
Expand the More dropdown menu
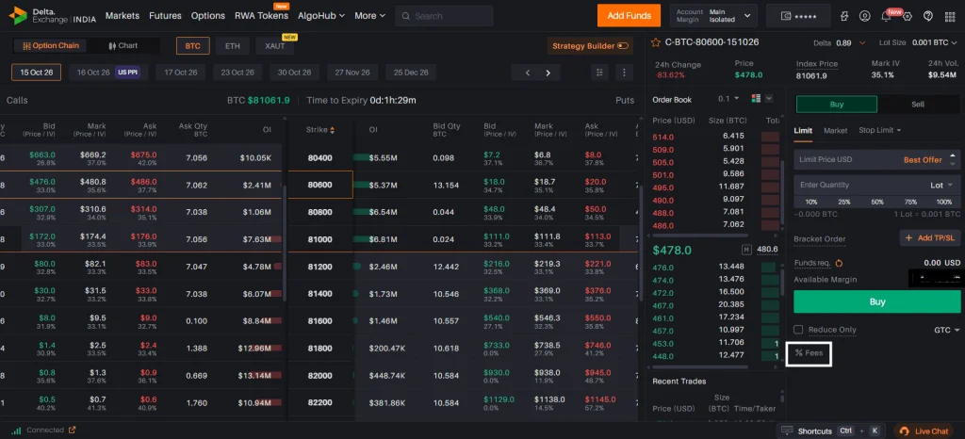pos(369,16)
